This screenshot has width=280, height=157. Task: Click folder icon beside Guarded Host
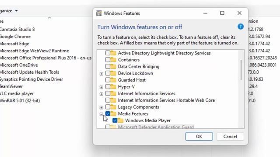point(113,80)
